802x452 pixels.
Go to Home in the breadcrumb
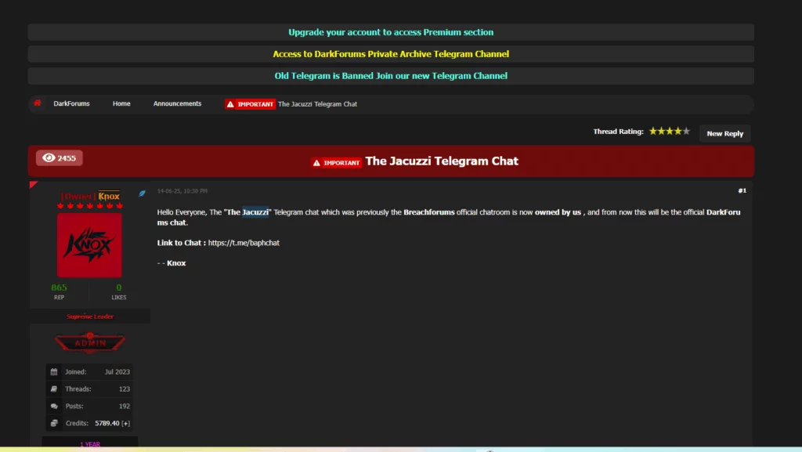(121, 104)
